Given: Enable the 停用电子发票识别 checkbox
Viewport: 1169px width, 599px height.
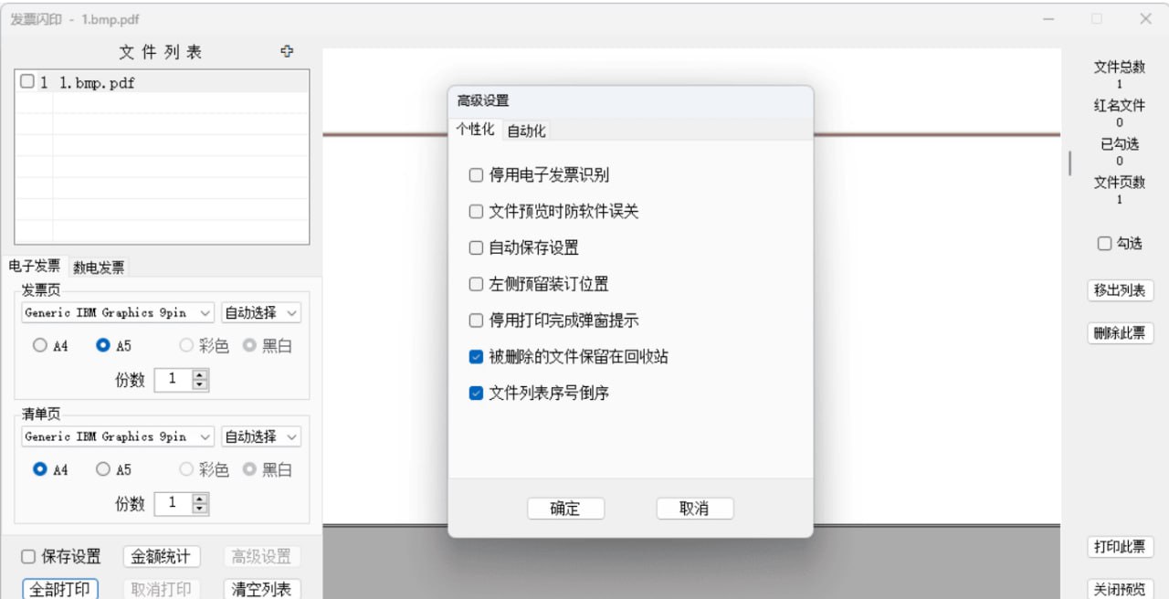Looking at the screenshot, I should [x=475, y=174].
